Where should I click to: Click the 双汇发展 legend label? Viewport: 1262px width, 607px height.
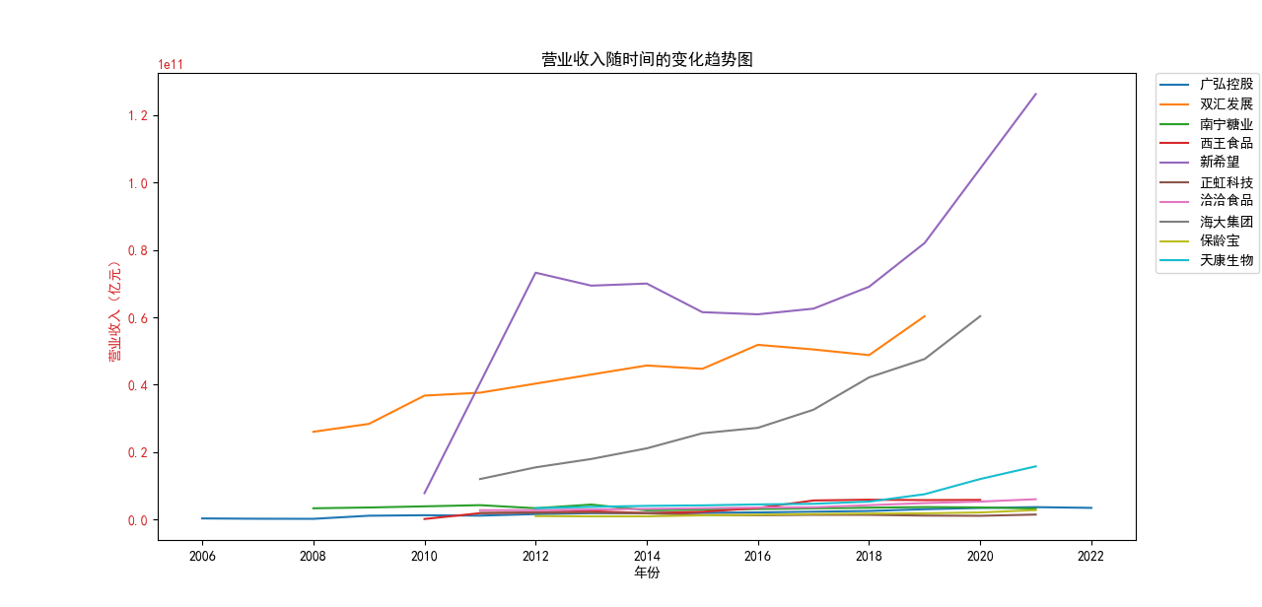1227,104
